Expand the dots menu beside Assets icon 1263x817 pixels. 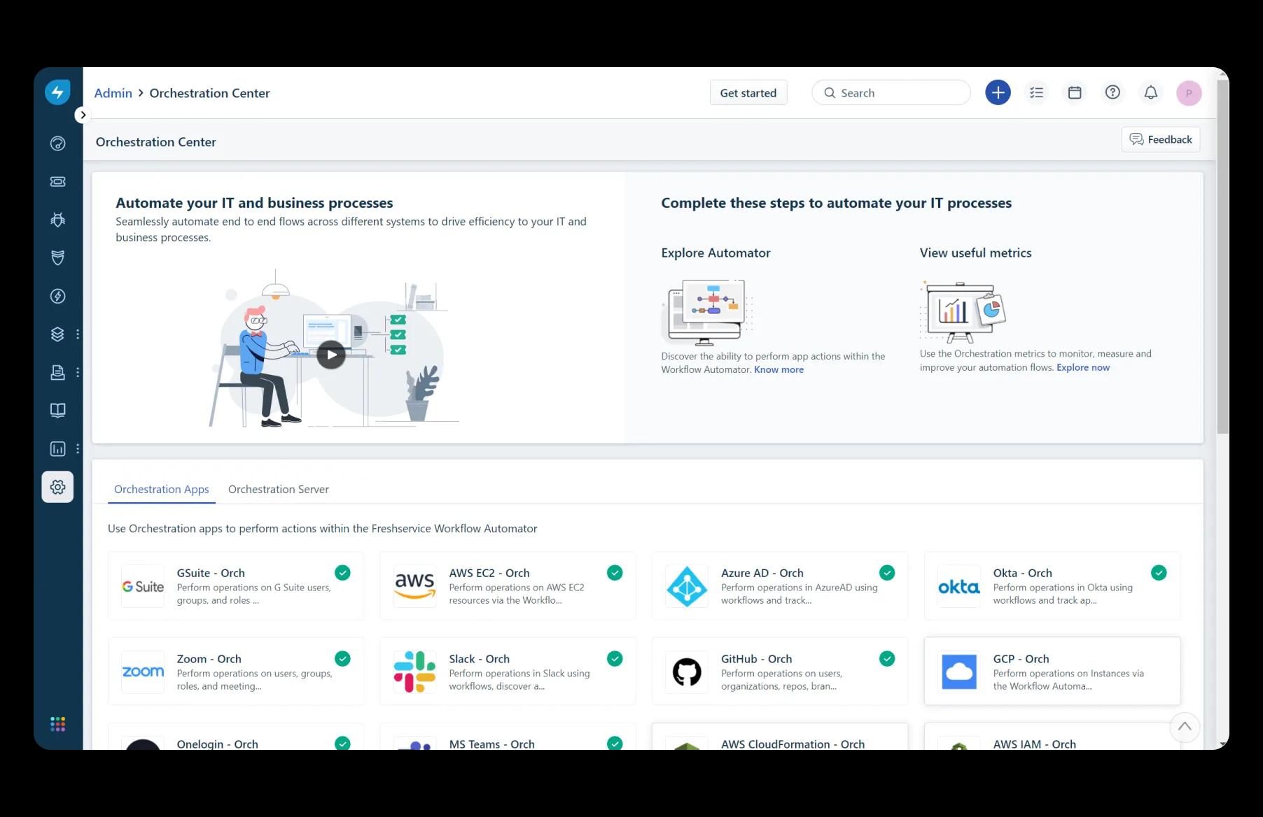[78, 334]
